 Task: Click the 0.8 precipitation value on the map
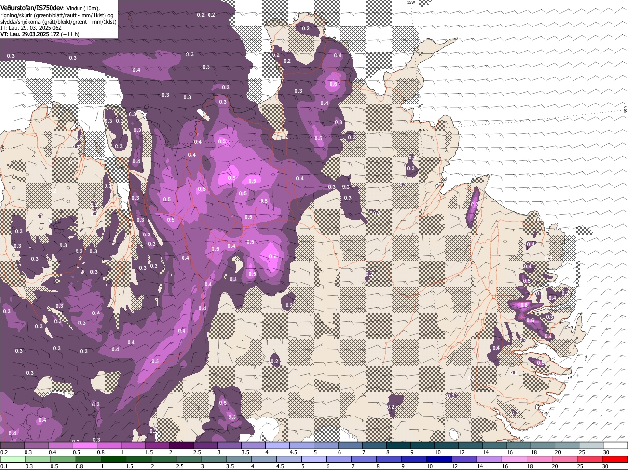[x=523, y=305]
